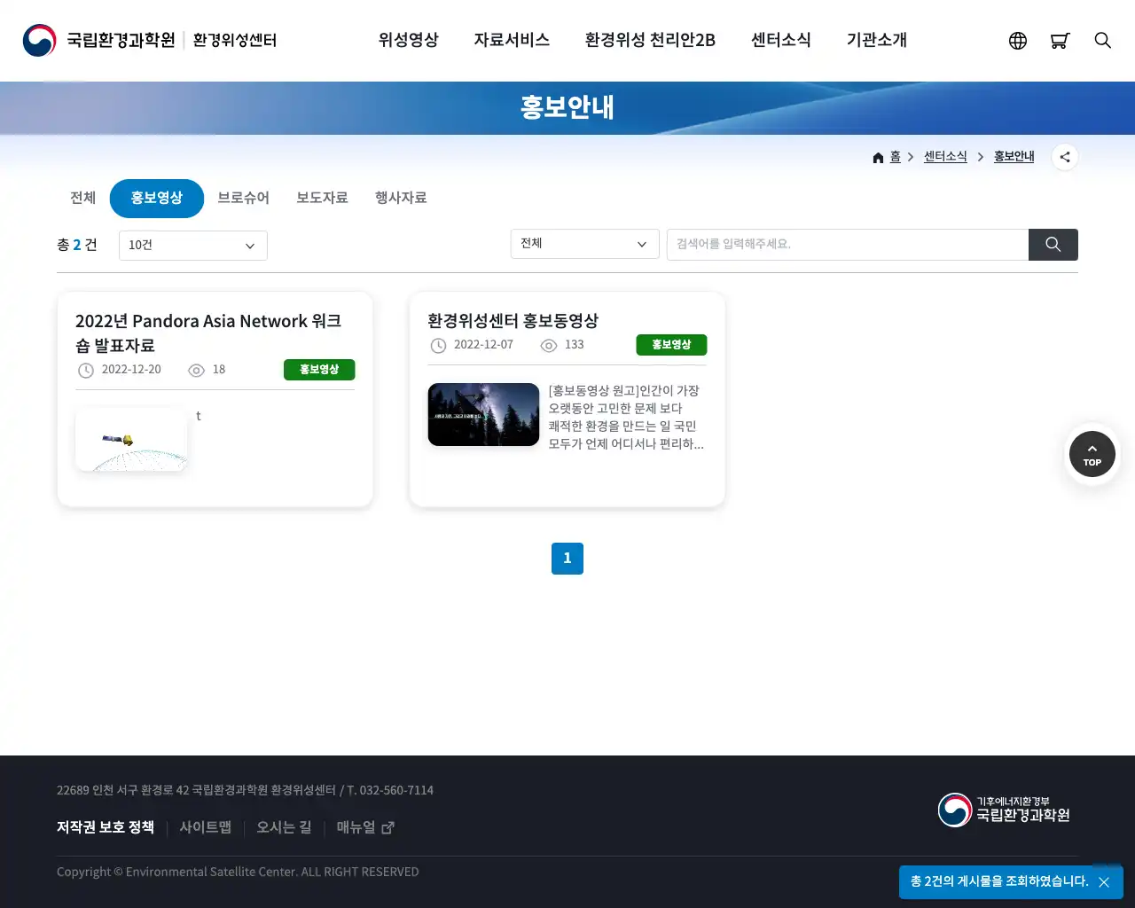Select the 전체 tab
Screen dimensions: 1135x908
83,198
